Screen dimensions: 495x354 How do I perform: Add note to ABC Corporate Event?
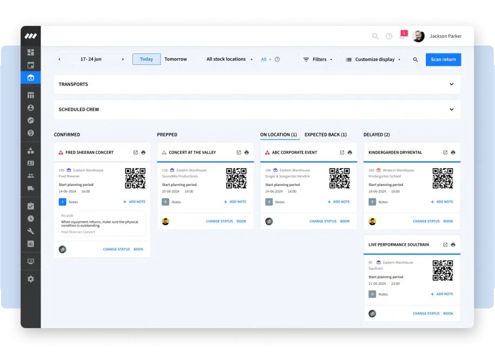click(x=338, y=202)
